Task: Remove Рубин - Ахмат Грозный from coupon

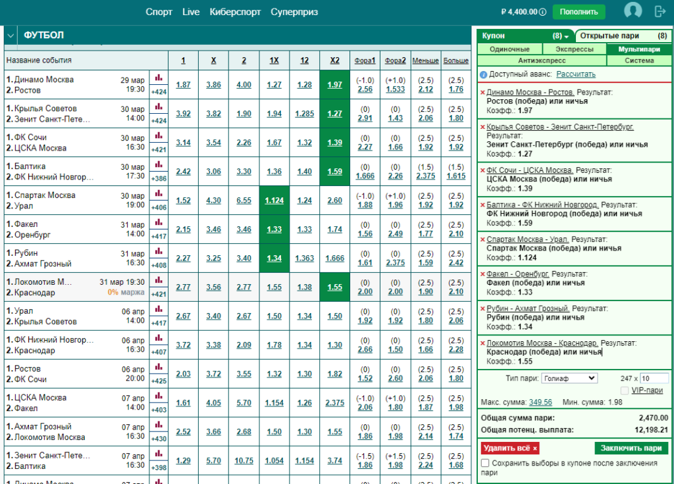Action: (x=482, y=309)
